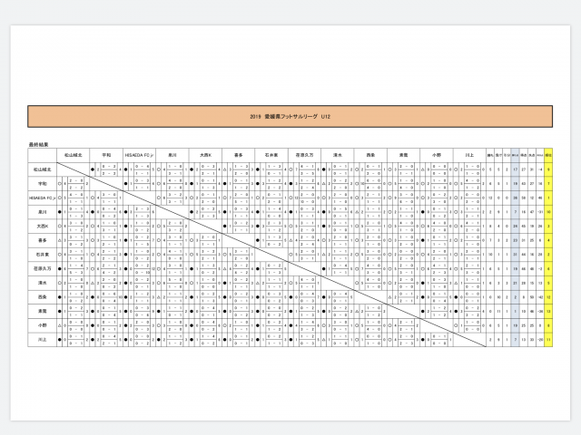Viewport: 581px width, 435px height.
Task: Click the 黒川 column header cell
Action: point(174,155)
